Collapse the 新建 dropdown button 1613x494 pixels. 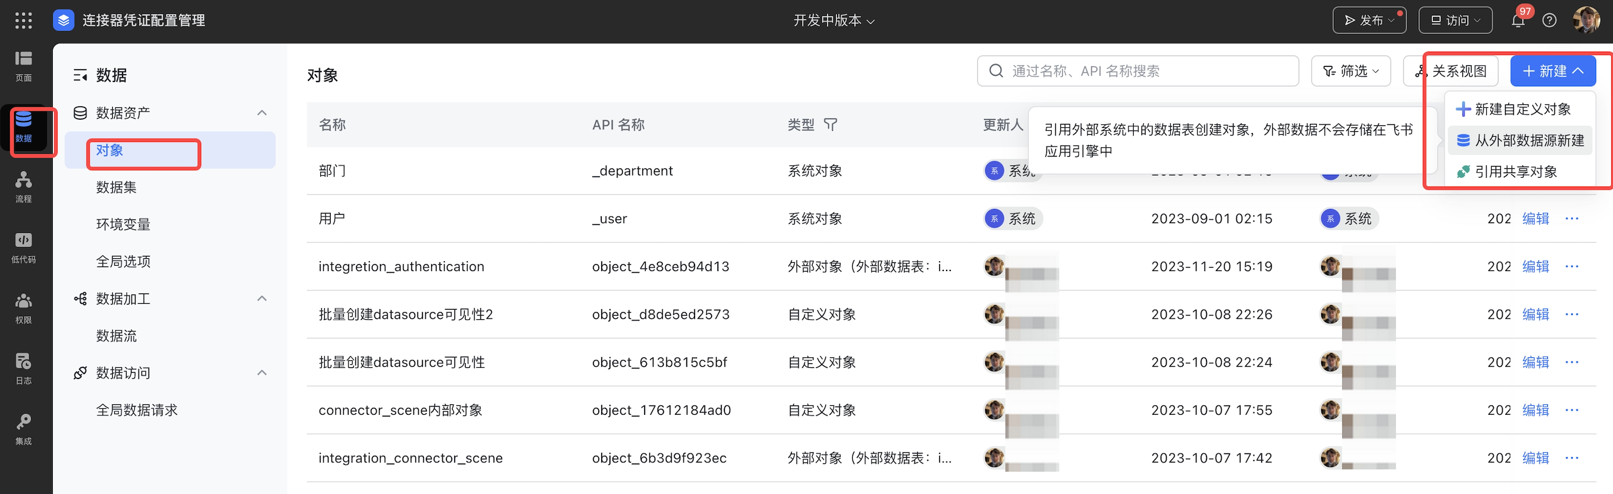click(1552, 71)
